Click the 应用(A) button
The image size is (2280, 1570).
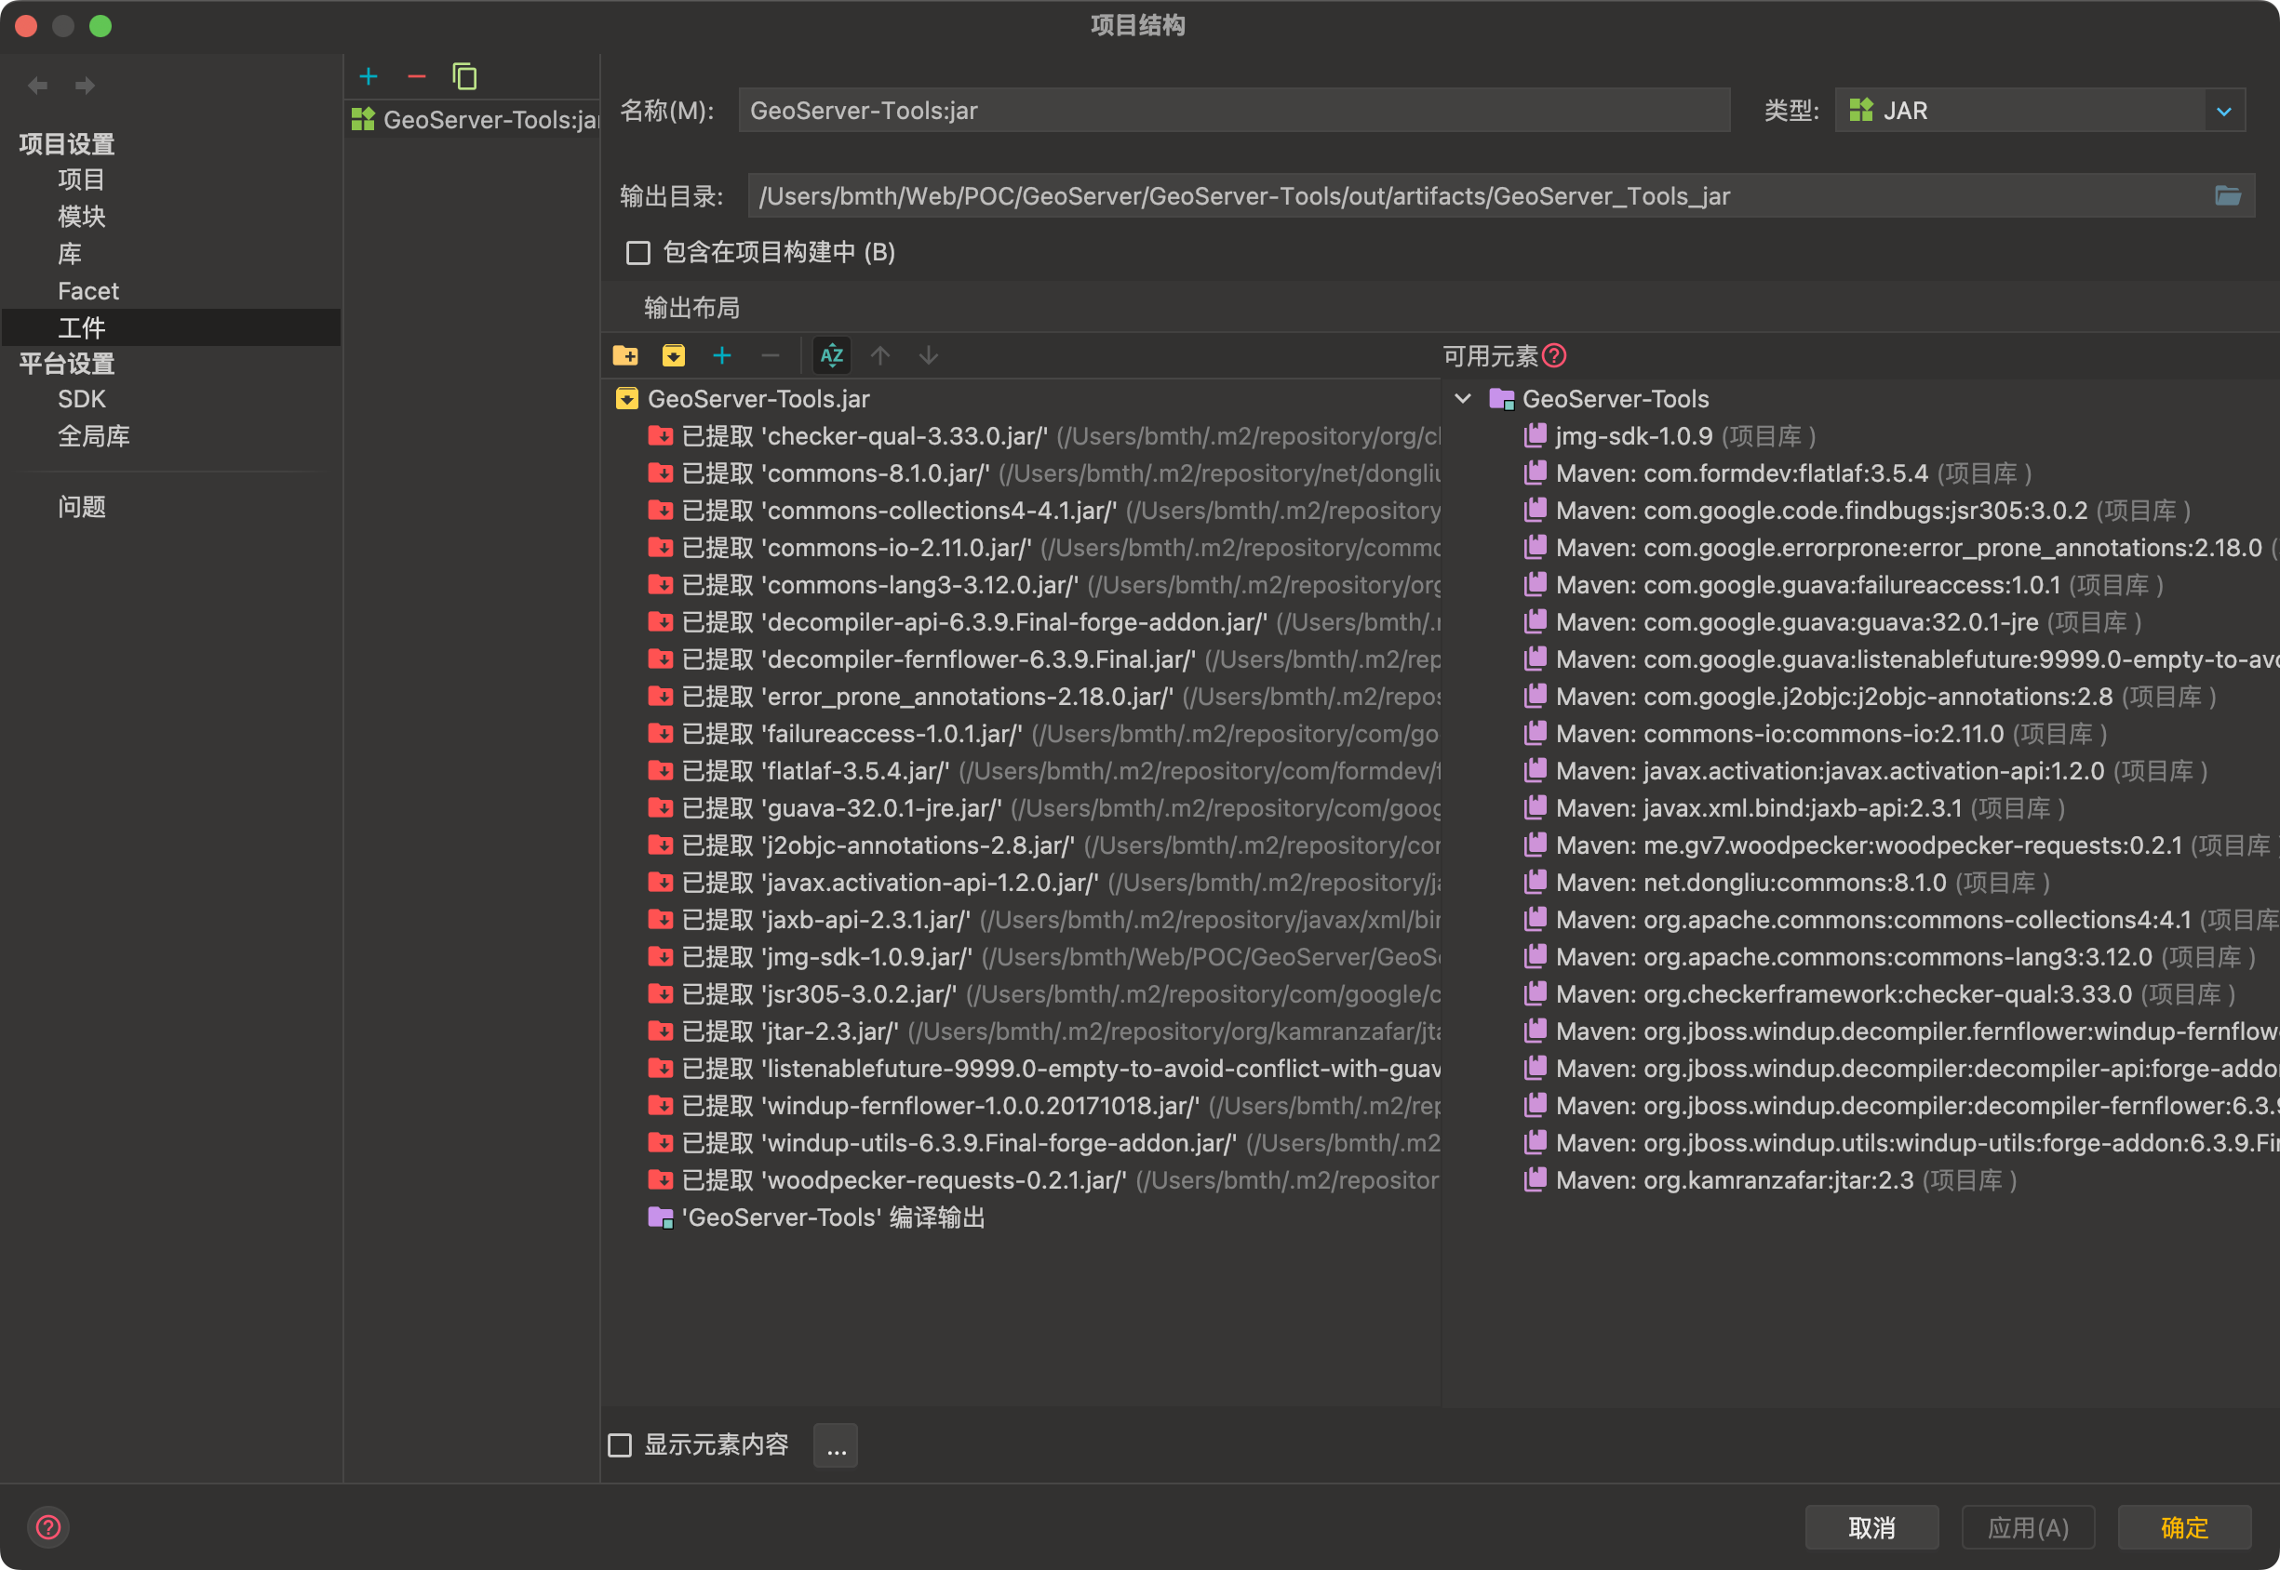tap(2028, 1528)
